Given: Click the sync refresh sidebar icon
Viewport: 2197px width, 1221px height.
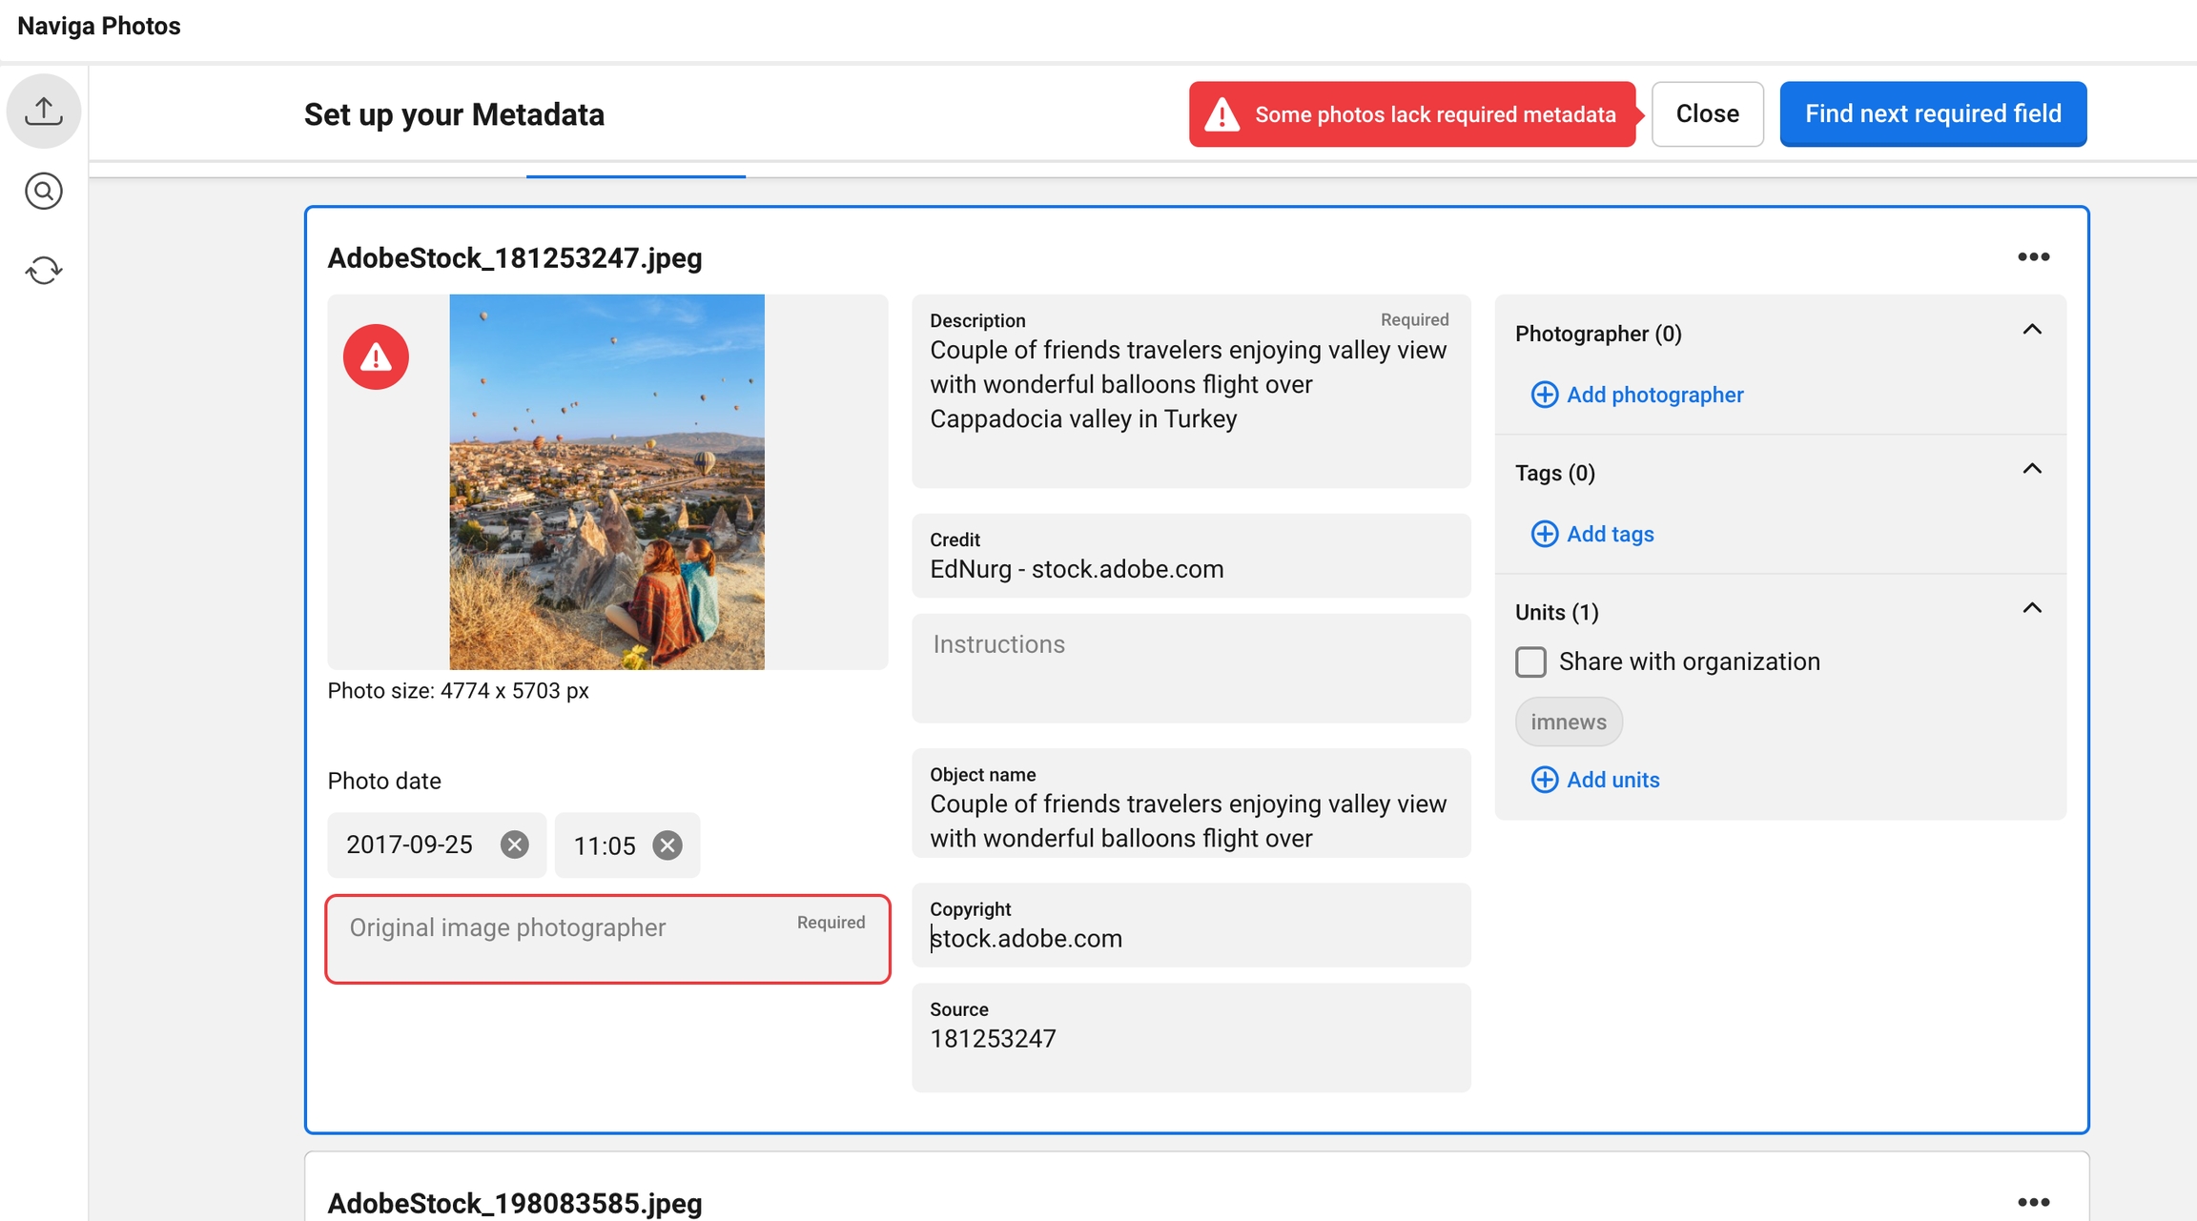Looking at the screenshot, I should (x=44, y=271).
